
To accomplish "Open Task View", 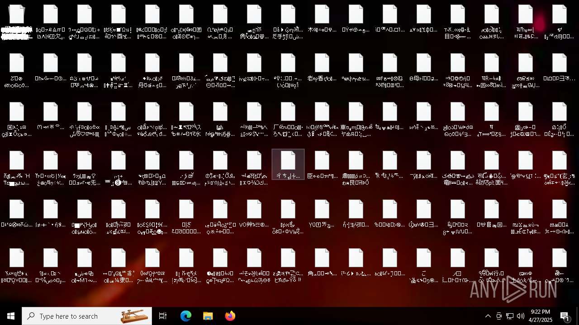I will pos(163,316).
